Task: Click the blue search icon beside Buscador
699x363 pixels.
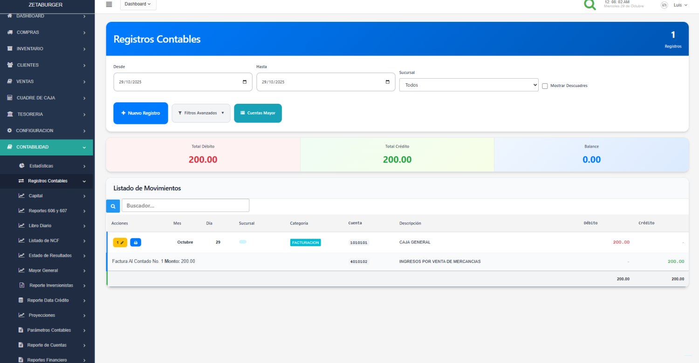Action: tap(113, 206)
